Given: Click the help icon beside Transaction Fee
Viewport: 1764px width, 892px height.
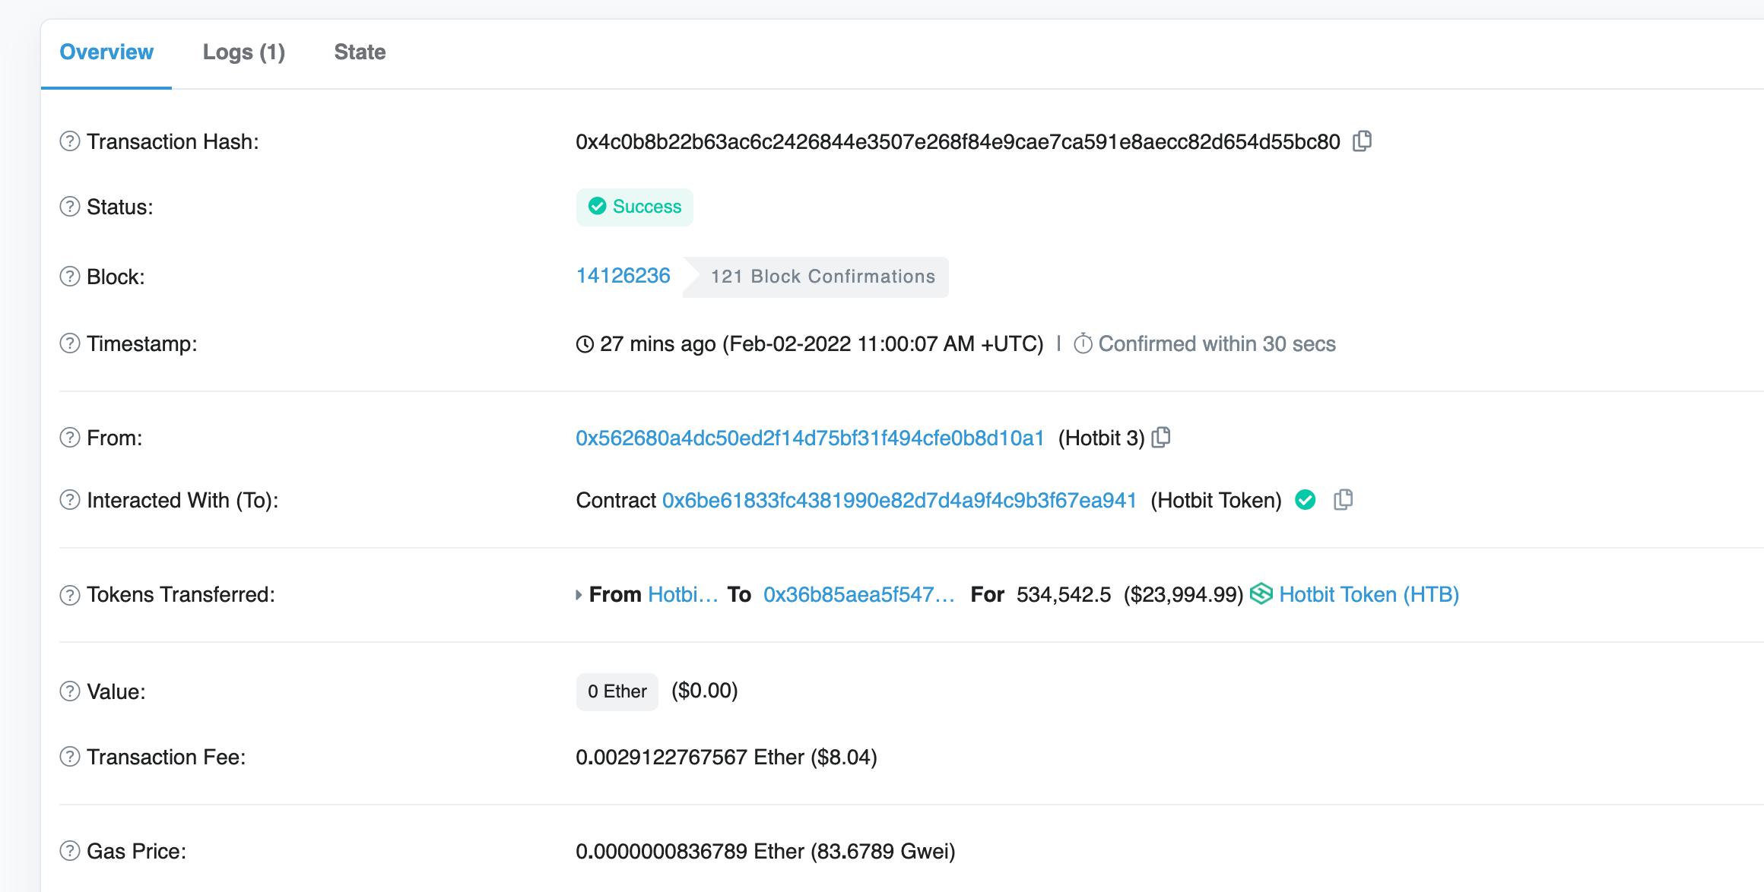Looking at the screenshot, I should click(70, 757).
